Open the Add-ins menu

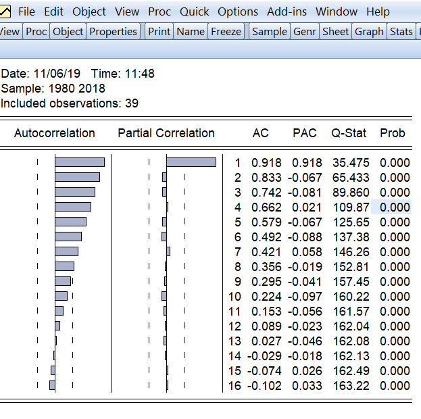pos(287,11)
